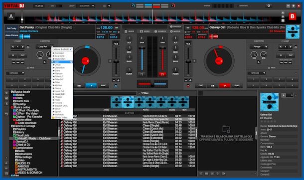The width and height of the screenshot is (304, 180).
Task: Click the left deck pitch minus button
Action: pos(114,80)
